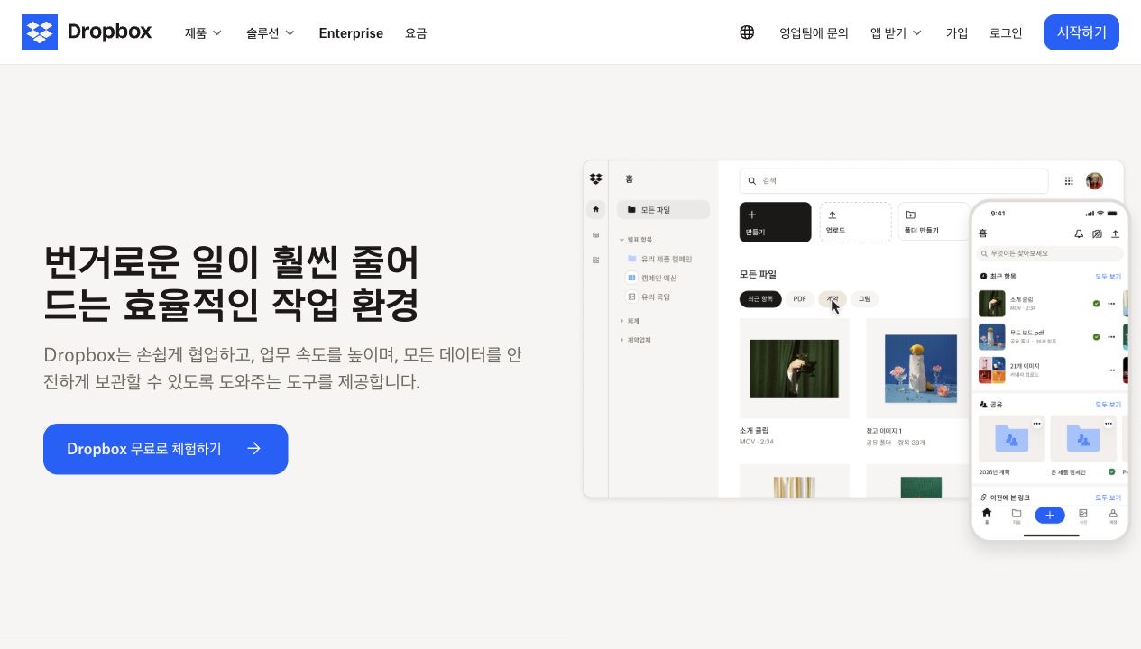Tap the notification bell on the phone
Viewport: 1141px width, 649px height.
[1078, 233]
